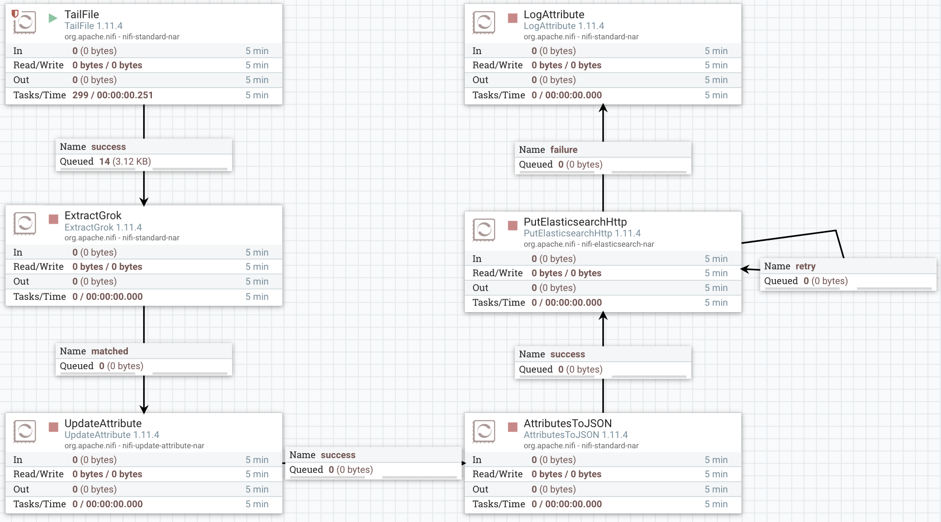Screen dimensions: 941x522
Task: Select the success connection queued 14 (3.12 KB)
Action: click(x=144, y=155)
